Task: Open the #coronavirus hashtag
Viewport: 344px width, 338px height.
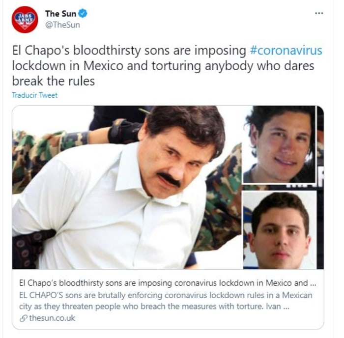Action: coord(286,50)
